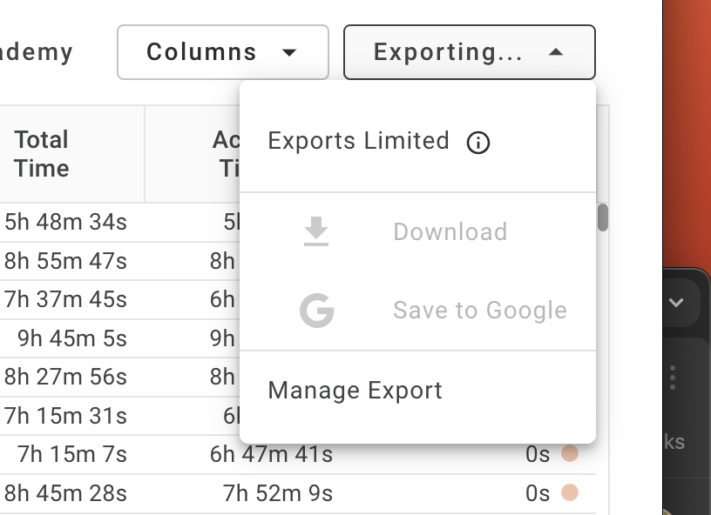This screenshot has height=515, width=711.
Task: Click the Google G logo icon
Action: (317, 310)
